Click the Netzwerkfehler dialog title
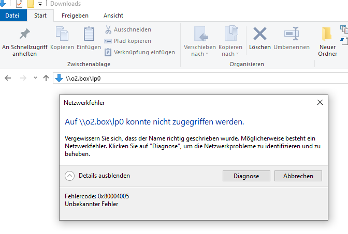Viewport: 348px width, 234px height. (x=84, y=103)
